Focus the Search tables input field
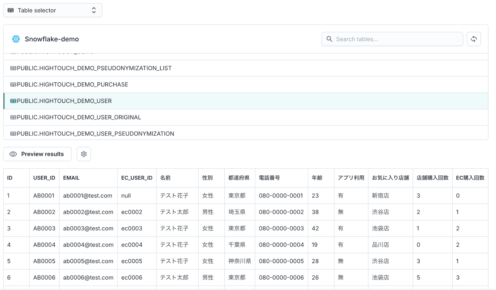 392,39
